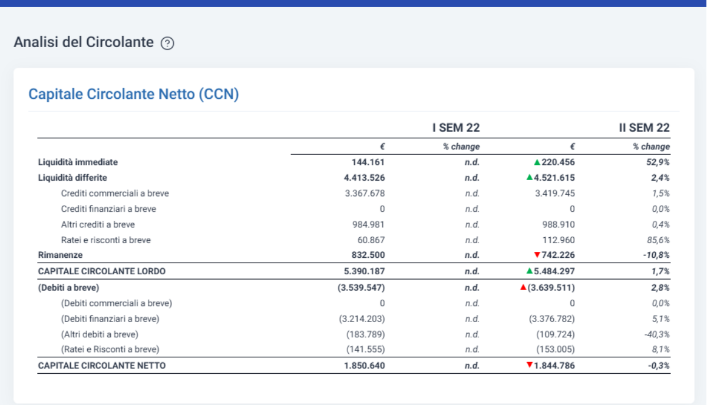
Task: Select Altri crediti a breve row label
Action: tap(98, 224)
